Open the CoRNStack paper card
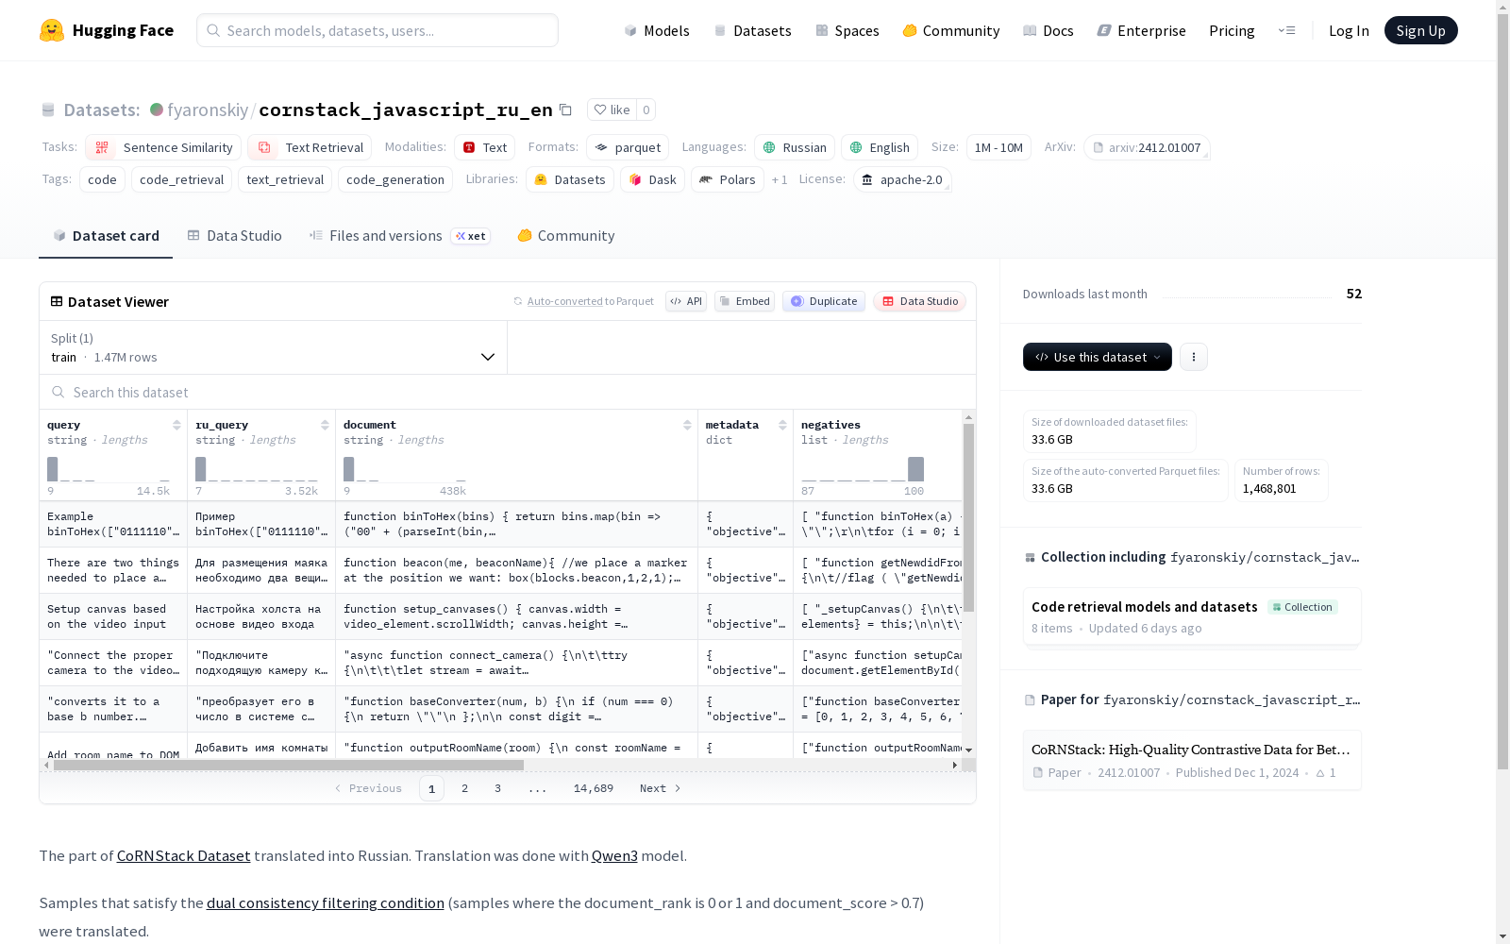The width and height of the screenshot is (1510, 944). [1192, 760]
